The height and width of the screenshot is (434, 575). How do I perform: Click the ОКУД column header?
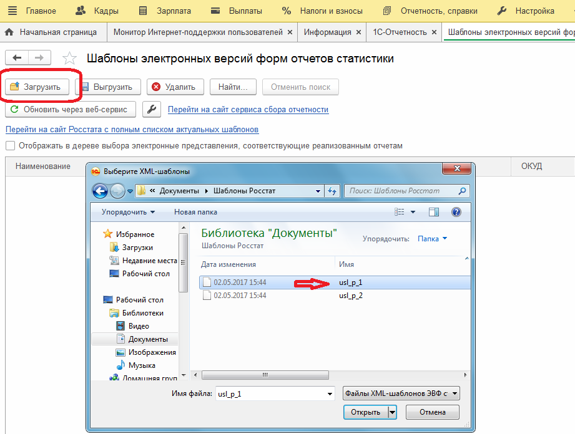531,166
